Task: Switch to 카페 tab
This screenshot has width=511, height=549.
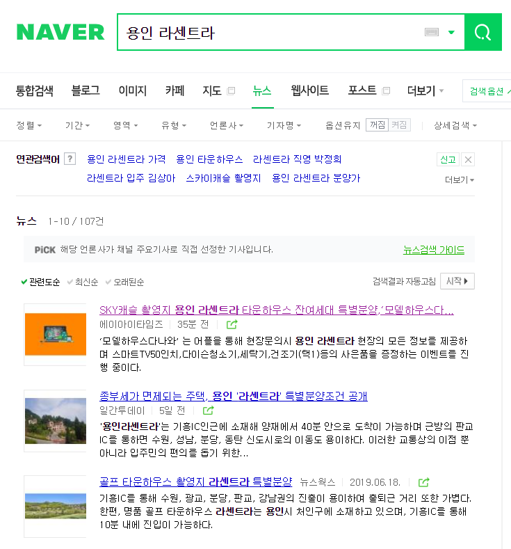Action: click(x=175, y=90)
